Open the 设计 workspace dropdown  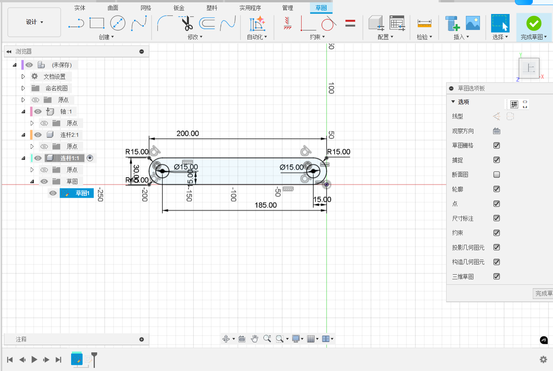(34, 22)
